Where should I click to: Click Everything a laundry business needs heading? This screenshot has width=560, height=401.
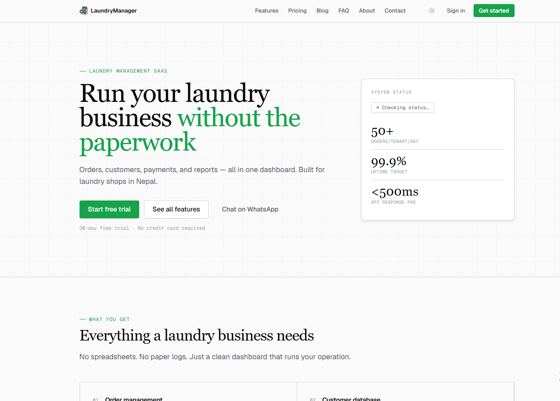197,336
